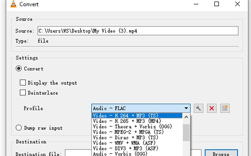Viewport: 251px width, 156px height.
Task: Delete selected profile with red X
Action: (212, 108)
